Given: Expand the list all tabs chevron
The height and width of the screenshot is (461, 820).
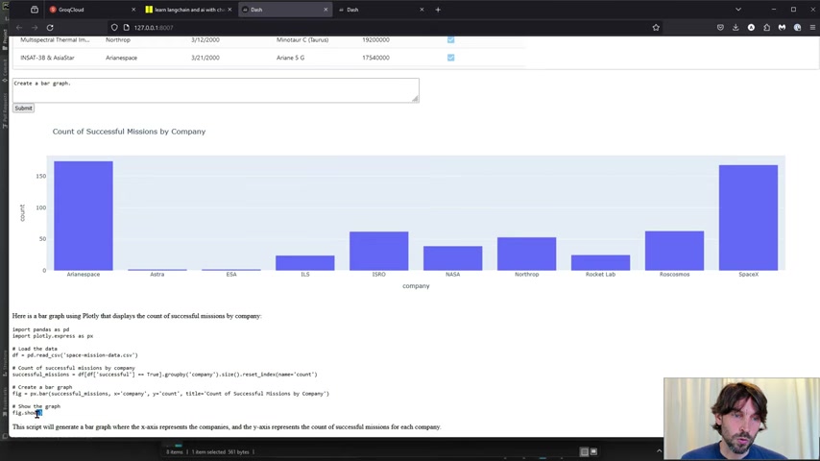Looking at the screenshot, I should [x=737, y=10].
